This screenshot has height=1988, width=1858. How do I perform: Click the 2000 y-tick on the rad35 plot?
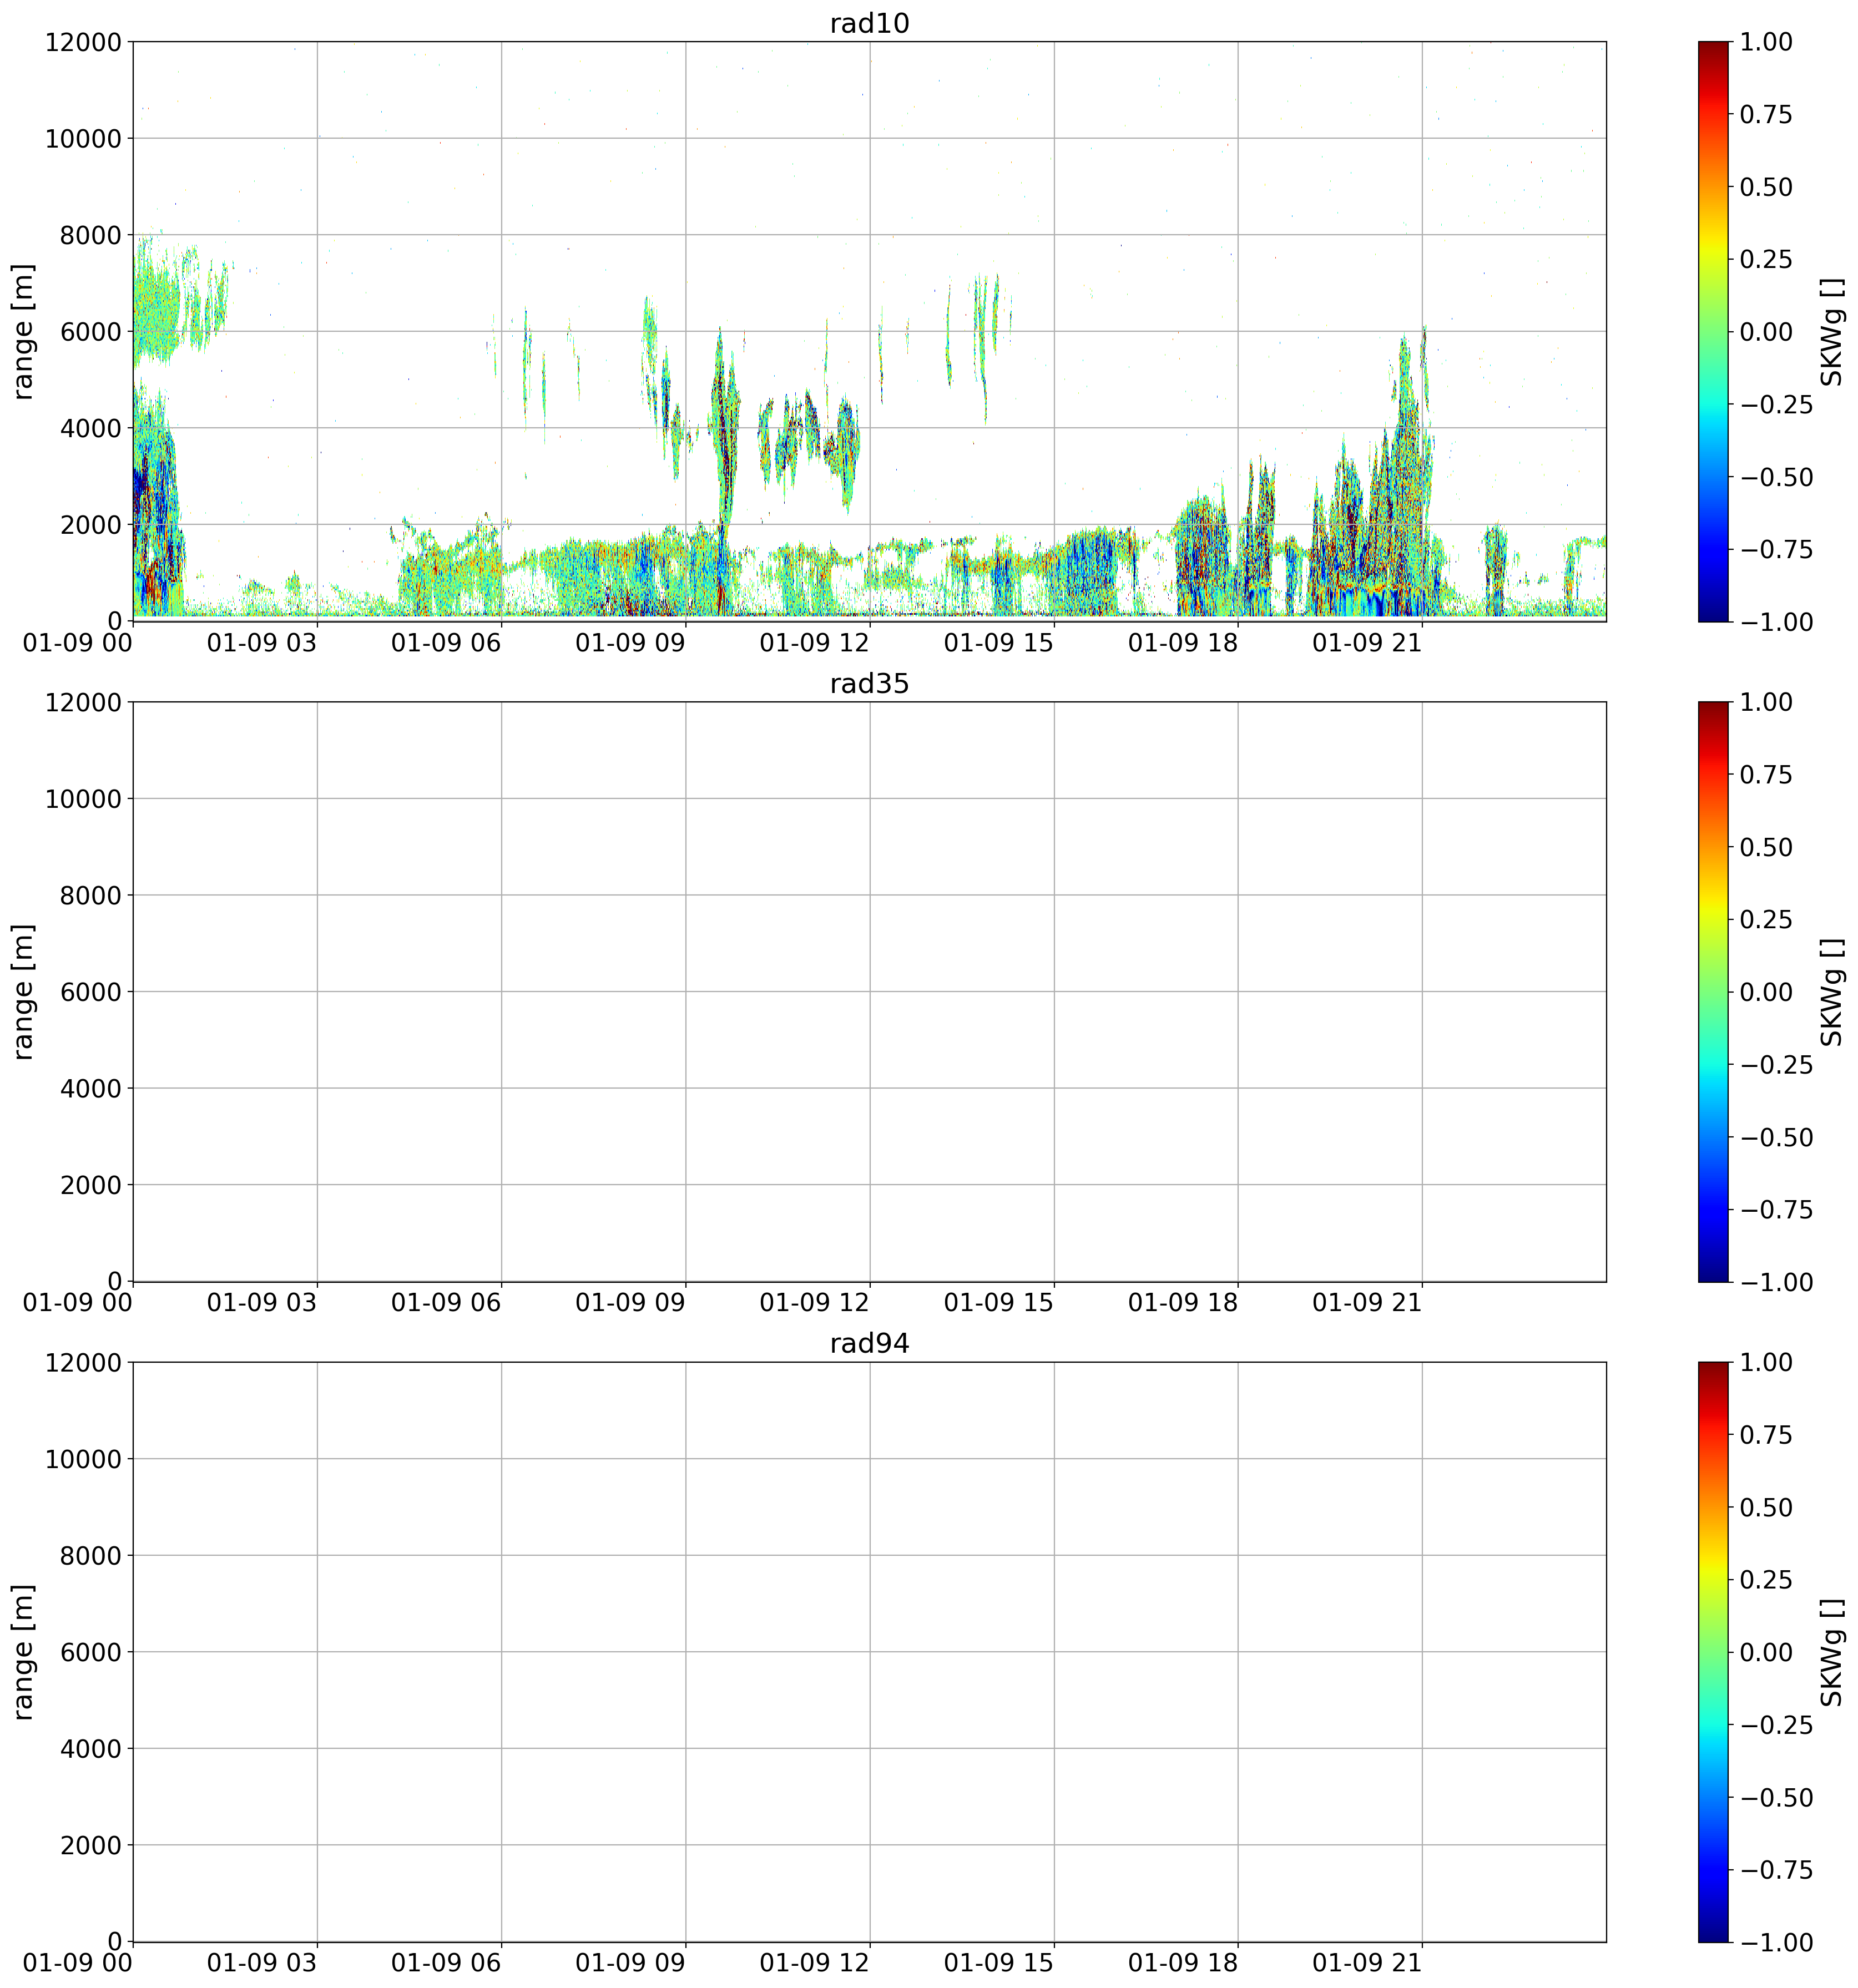click(90, 1186)
